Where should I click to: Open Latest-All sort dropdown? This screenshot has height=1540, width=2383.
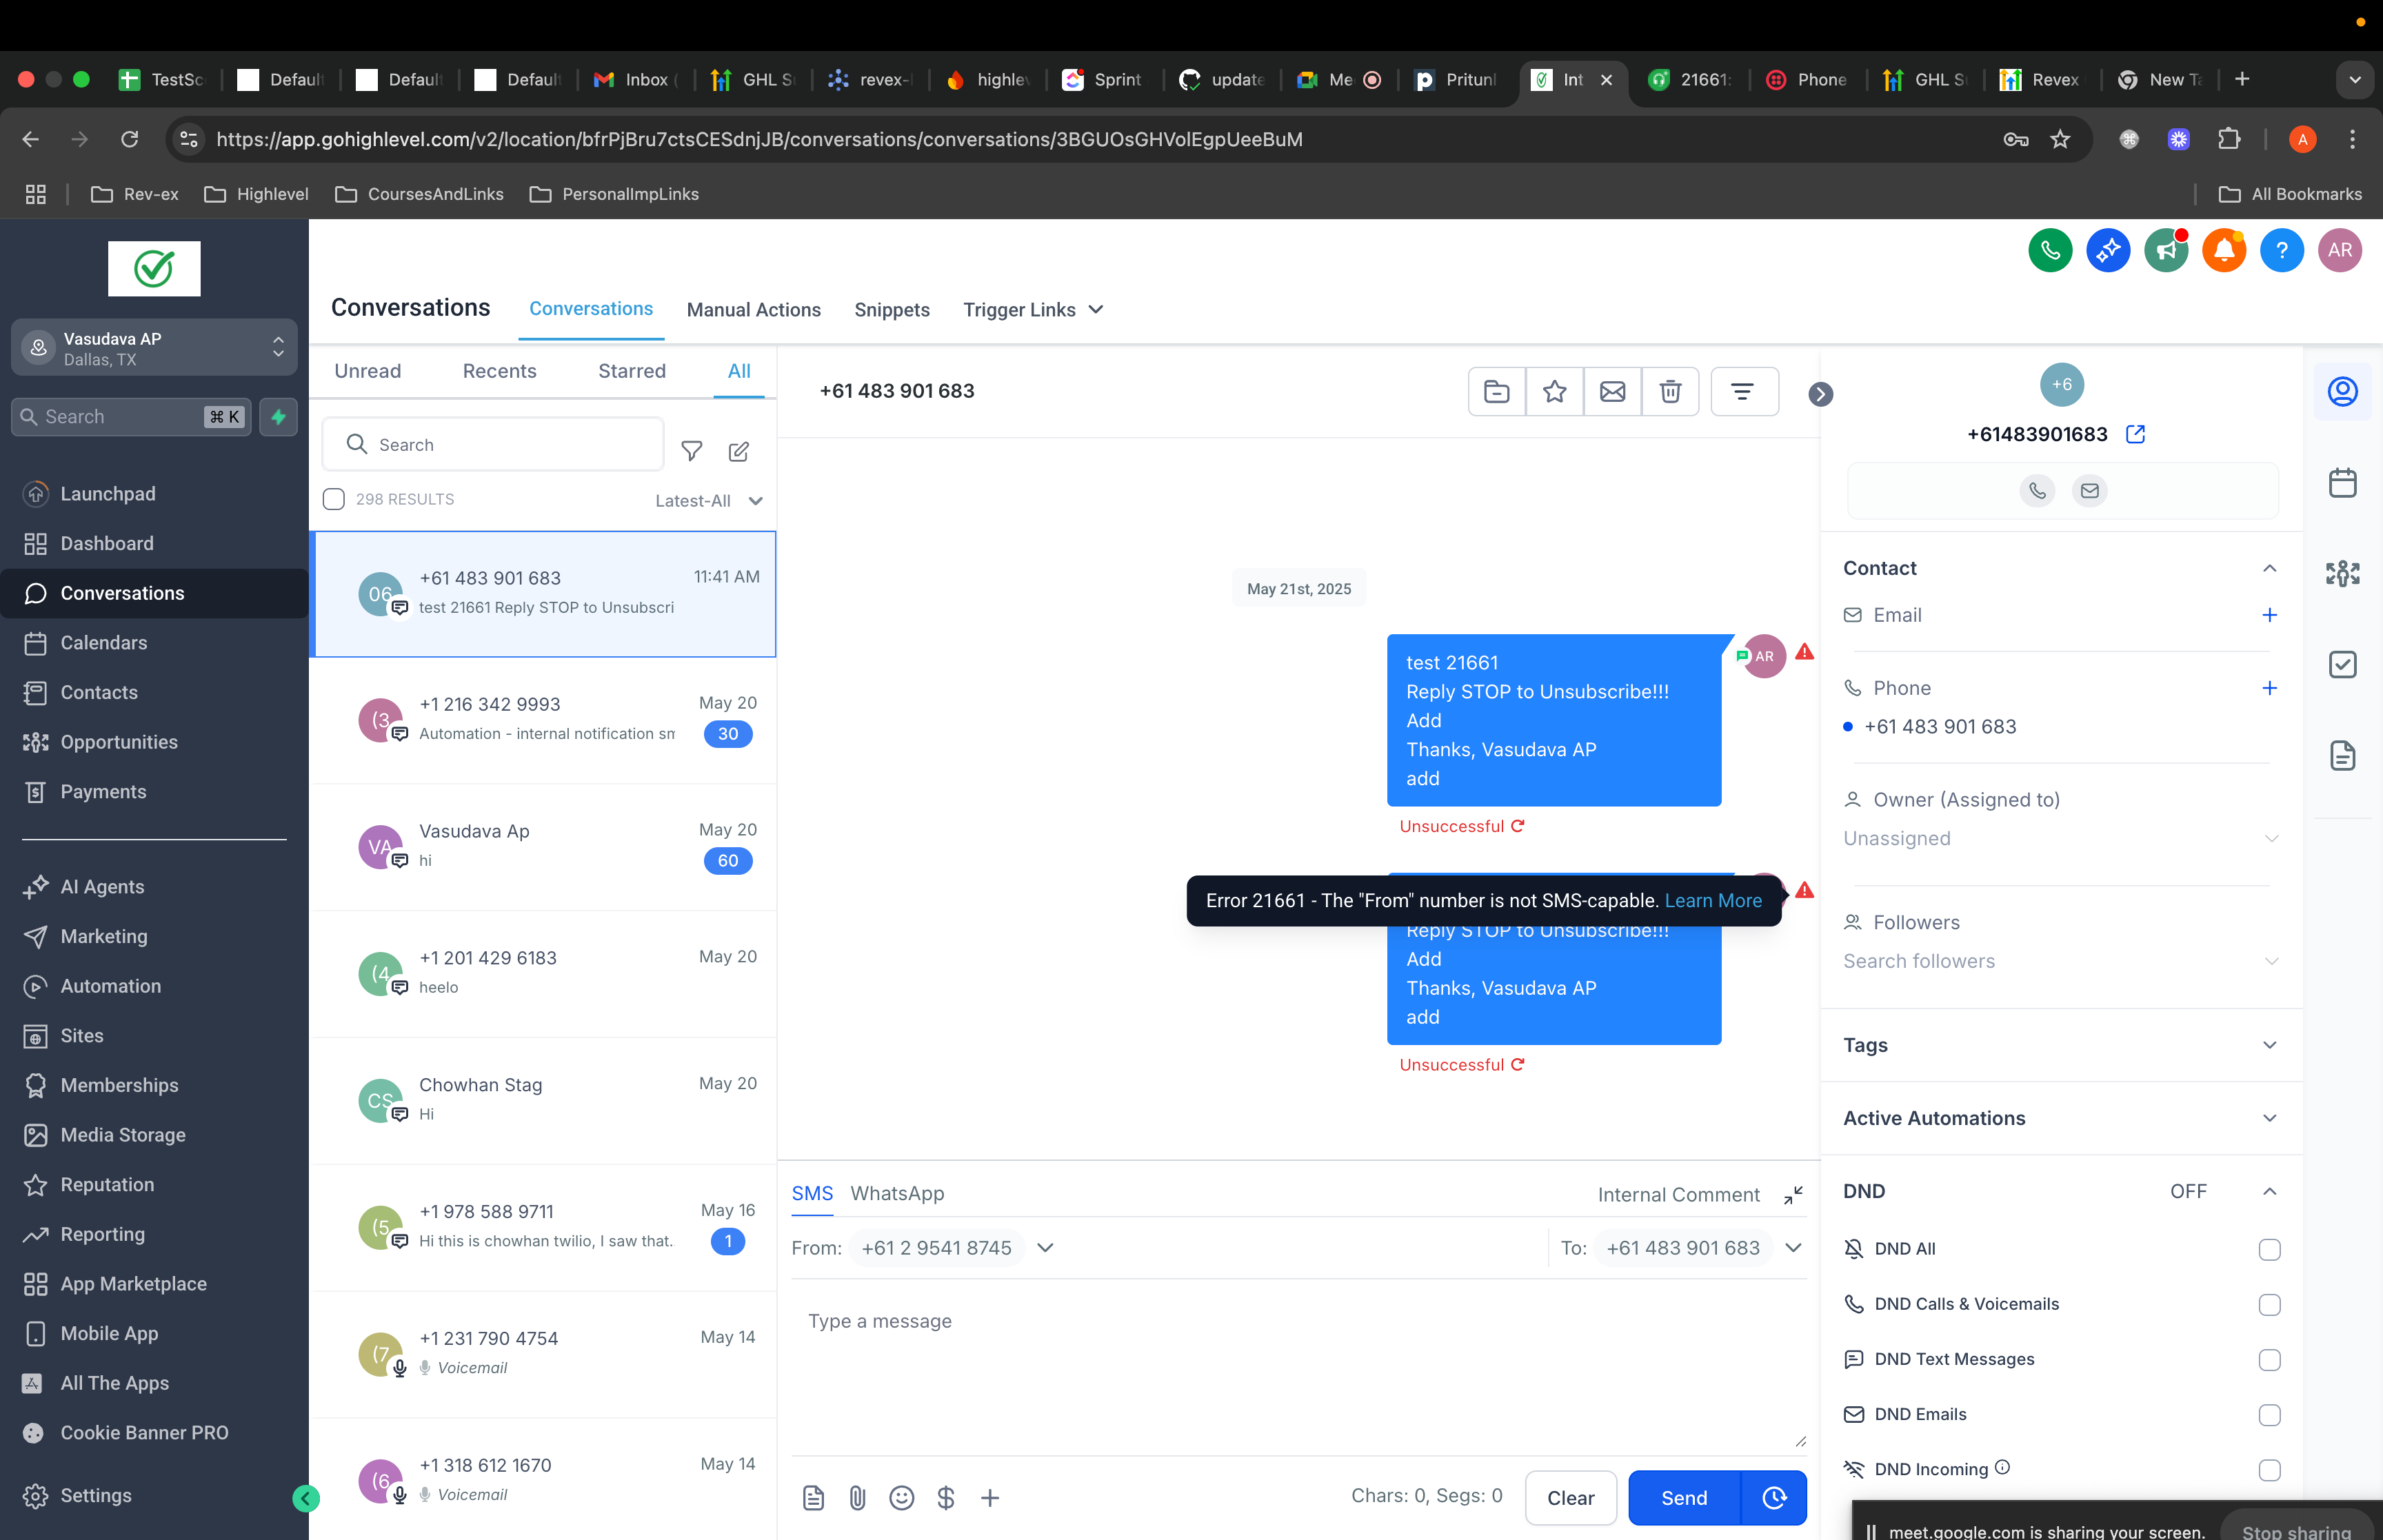709,501
